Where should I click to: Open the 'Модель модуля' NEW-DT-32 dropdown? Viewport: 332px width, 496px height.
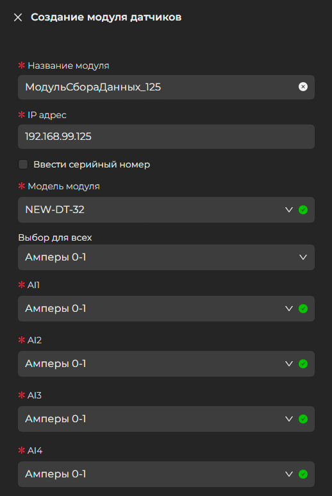tap(166, 210)
